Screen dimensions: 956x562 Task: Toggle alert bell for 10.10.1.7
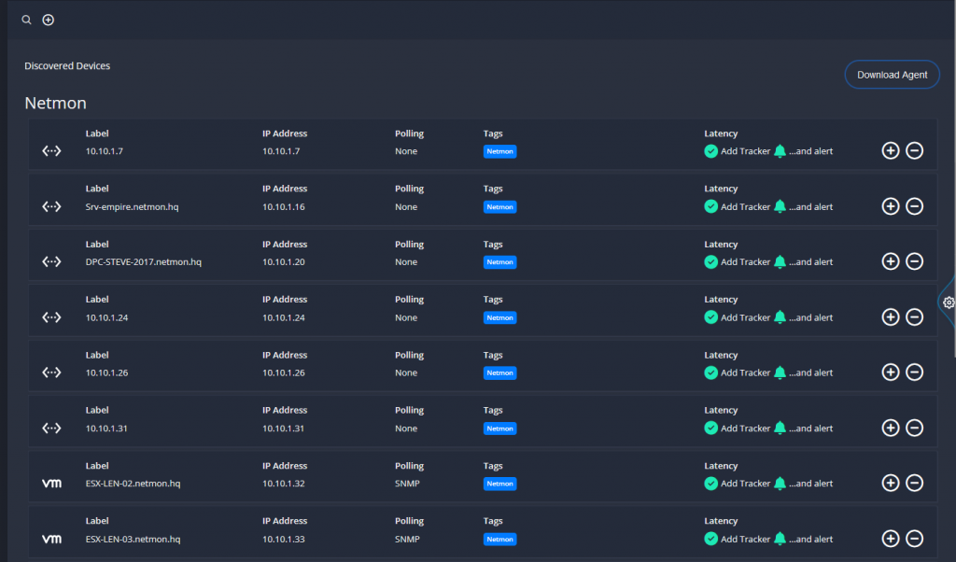tap(780, 151)
